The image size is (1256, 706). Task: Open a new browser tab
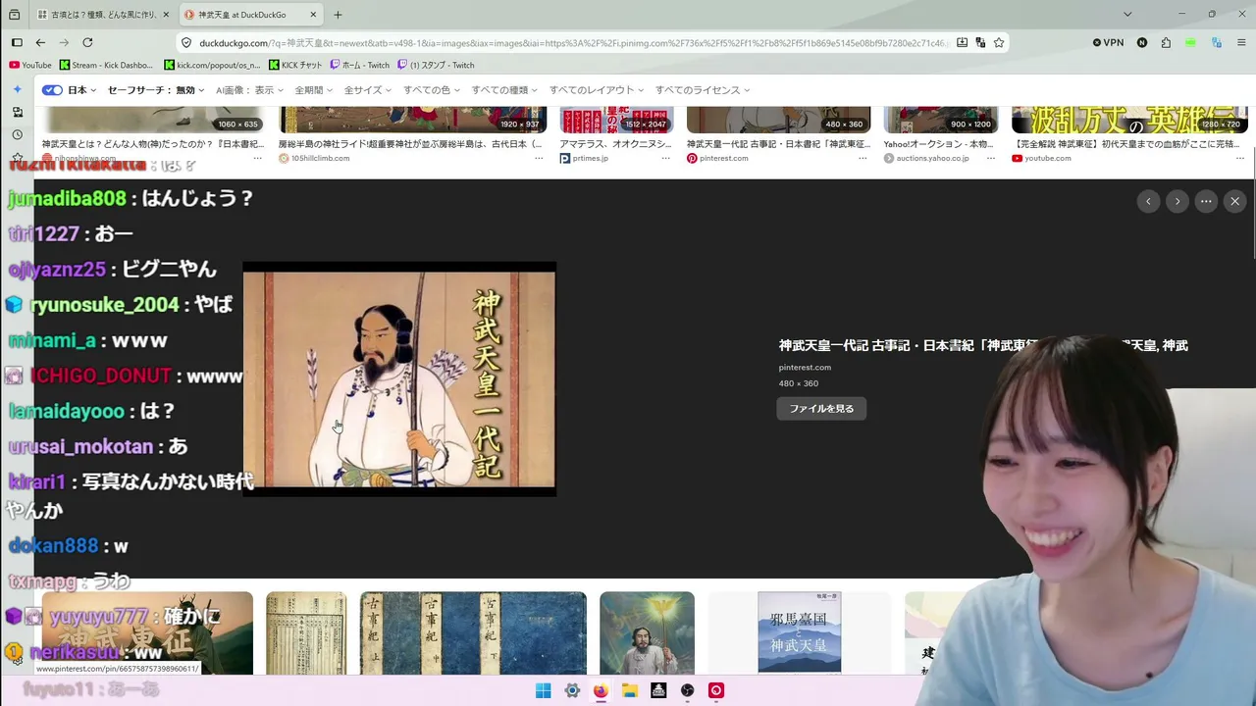[x=338, y=15]
